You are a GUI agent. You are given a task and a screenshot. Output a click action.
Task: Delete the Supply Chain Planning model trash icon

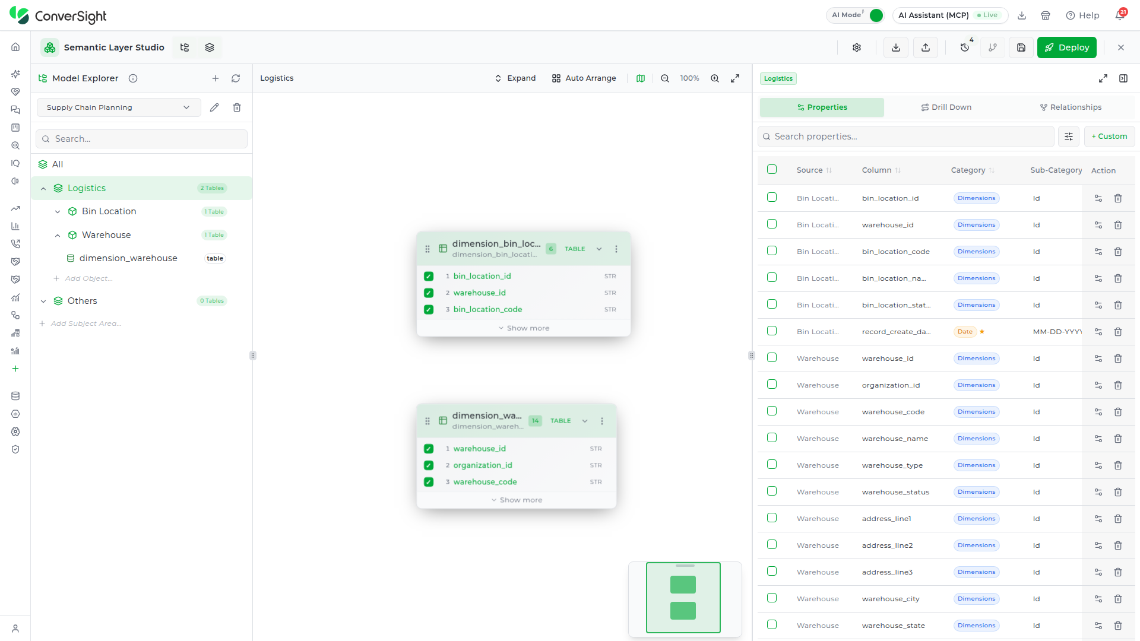click(x=237, y=107)
